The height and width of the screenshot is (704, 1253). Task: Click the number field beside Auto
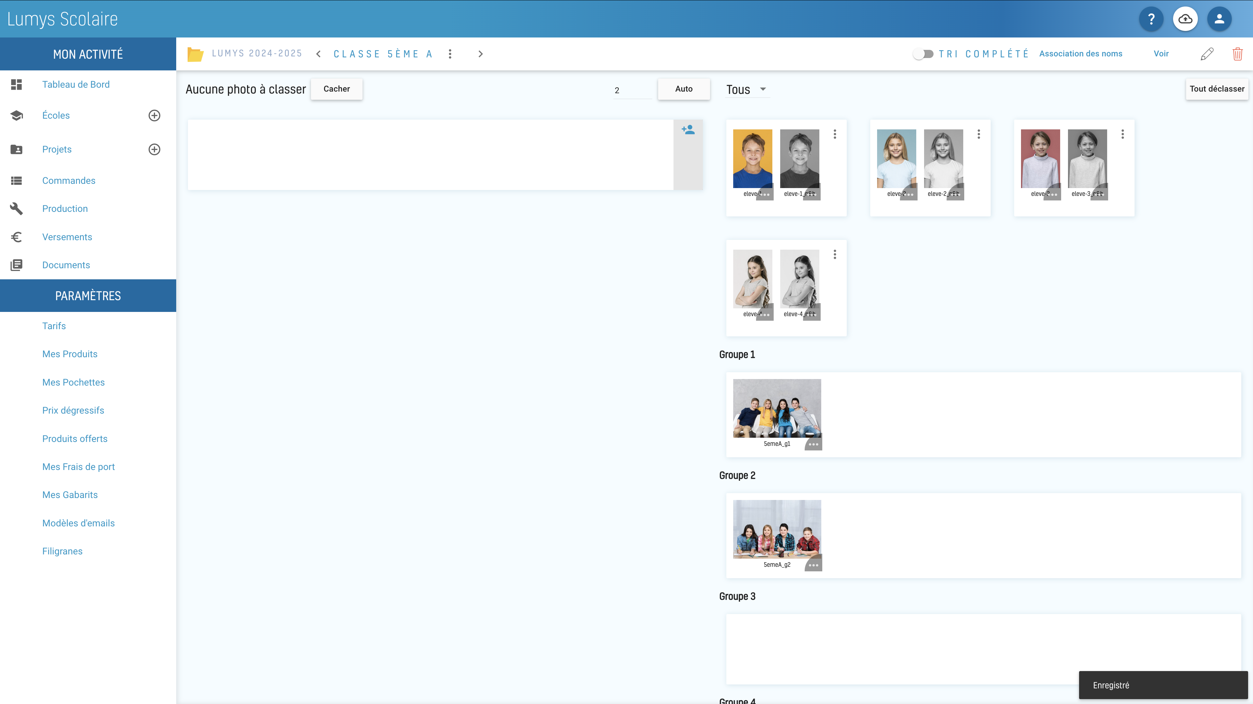632,90
